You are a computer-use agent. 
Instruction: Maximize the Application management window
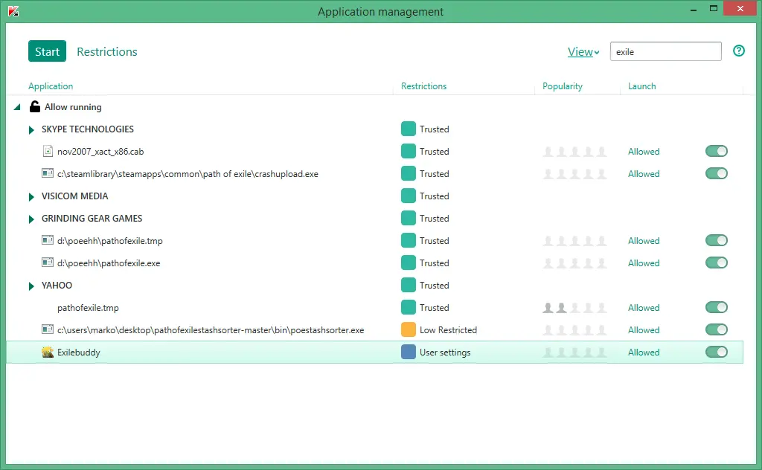click(714, 8)
